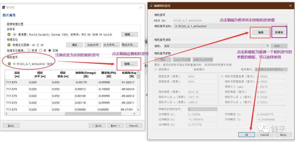Viewport: 295px width, 142px height.
Task: Select the 定制 accuracy radio button
Action: click(50, 50)
